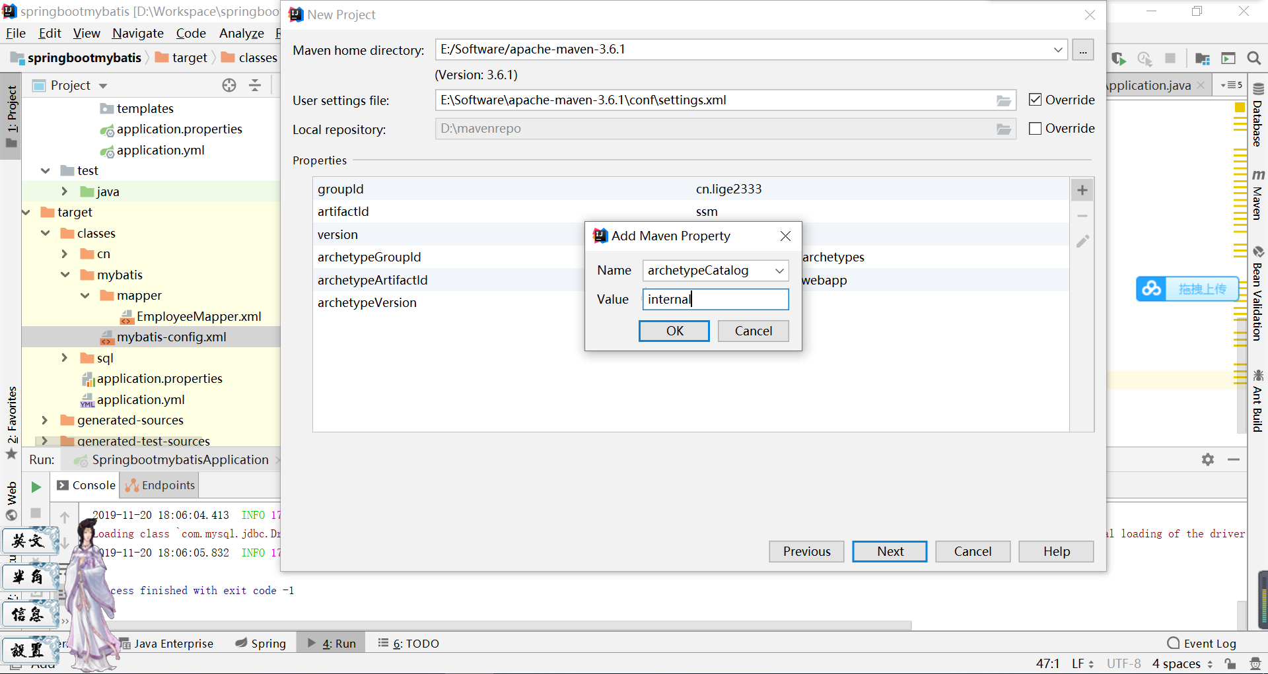Open the Maven home directory dropdown
Viewport: 1268px width, 674px height.
[1058, 50]
